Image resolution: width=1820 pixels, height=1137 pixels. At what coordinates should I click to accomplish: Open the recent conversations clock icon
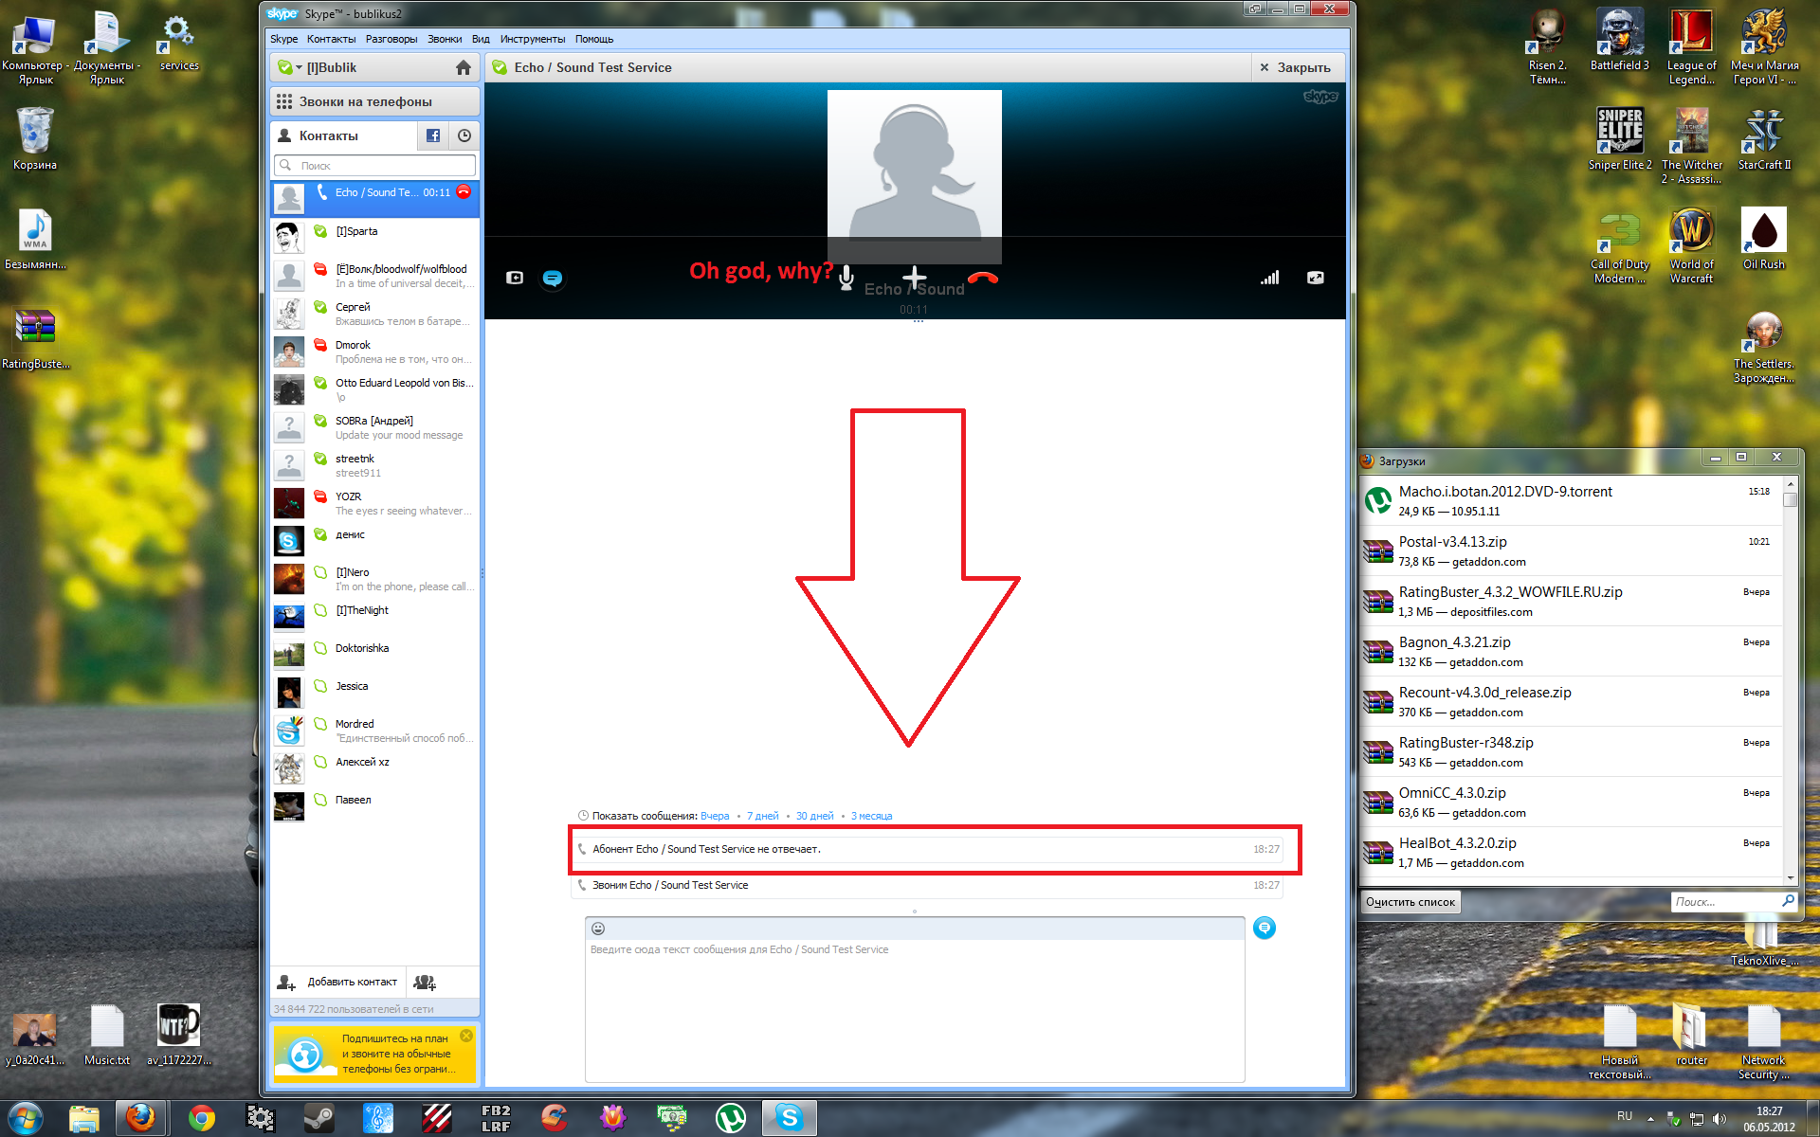click(464, 135)
